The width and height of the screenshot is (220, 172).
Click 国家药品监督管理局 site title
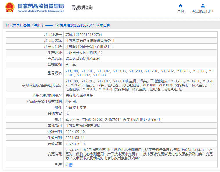click(x=41, y=6)
